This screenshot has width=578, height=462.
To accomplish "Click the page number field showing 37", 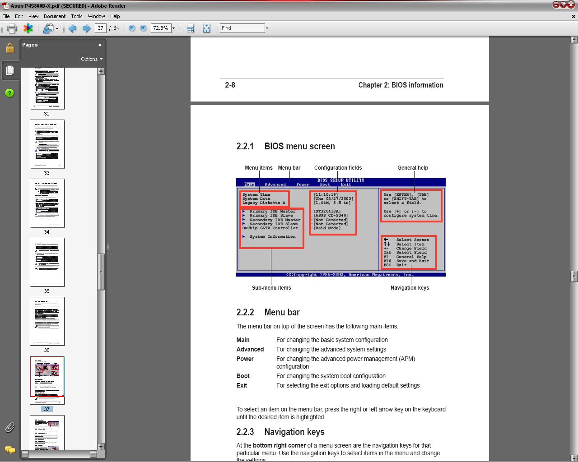I will 100,28.
